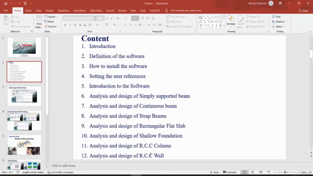Open the Replace tool

278,22
